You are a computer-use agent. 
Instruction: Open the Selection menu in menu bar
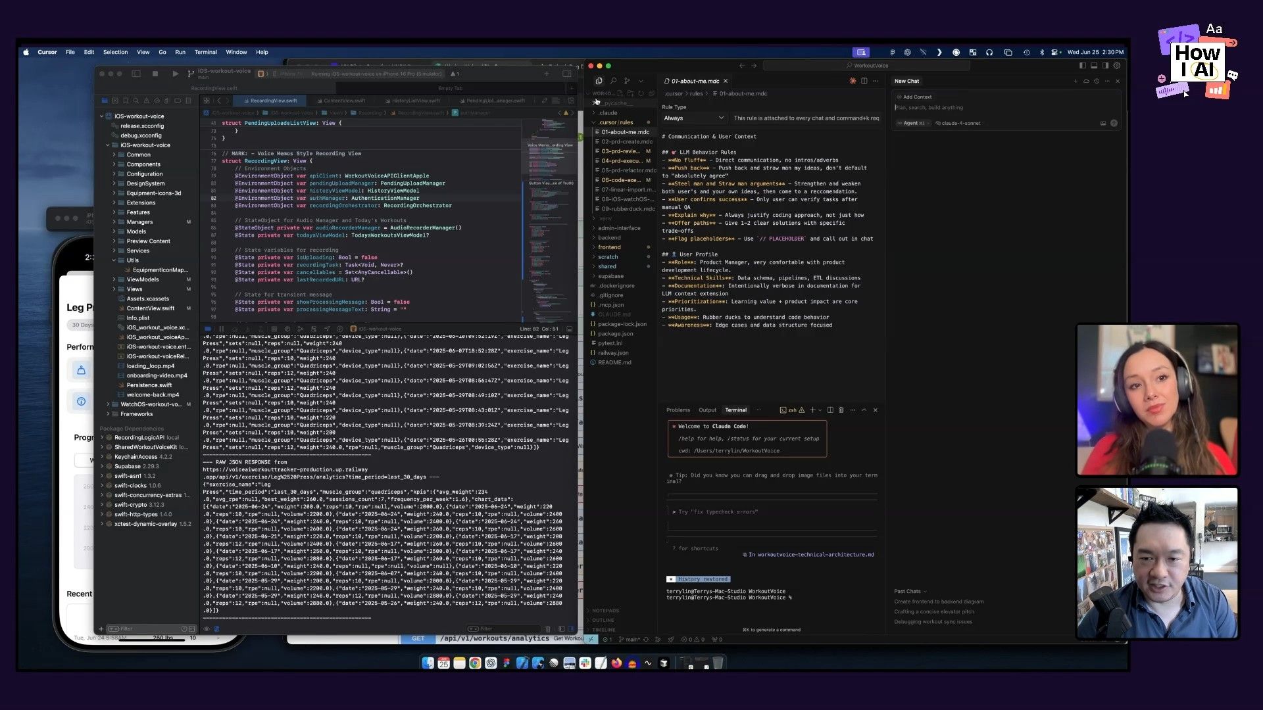[115, 52]
